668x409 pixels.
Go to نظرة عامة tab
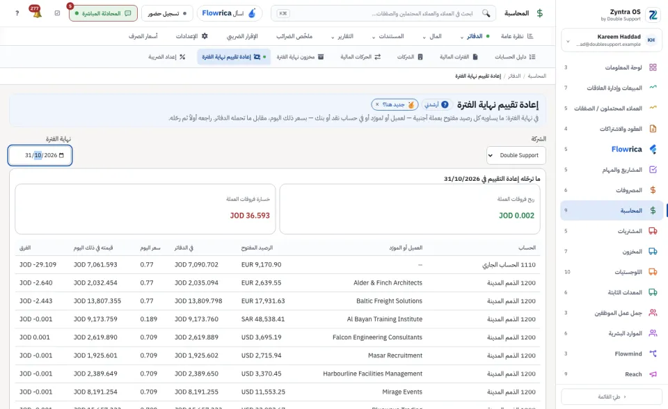[517, 36]
